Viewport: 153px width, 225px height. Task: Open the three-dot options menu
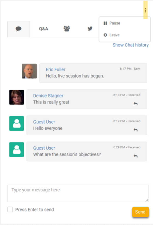click(145, 10)
